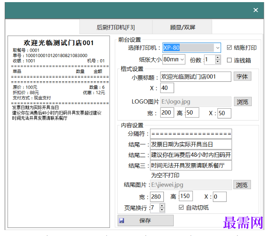The height and width of the screenshot is (236, 271).
Task: Decrease 份数 with the down arrow
Action: click(x=218, y=62)
